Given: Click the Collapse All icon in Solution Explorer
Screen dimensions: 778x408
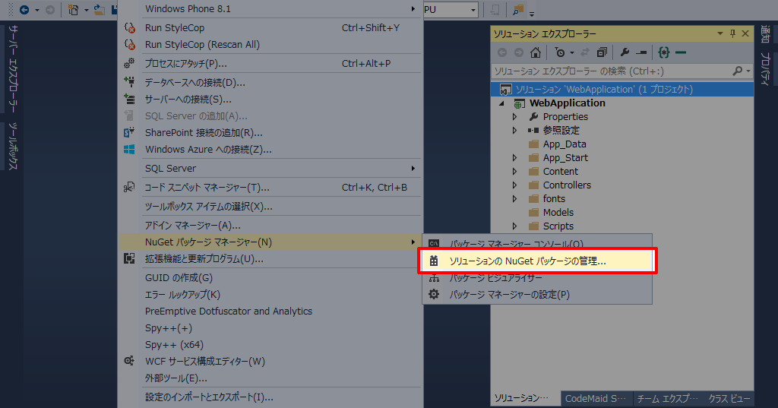Looking at the screenshot, I should [x=602, y=52].
